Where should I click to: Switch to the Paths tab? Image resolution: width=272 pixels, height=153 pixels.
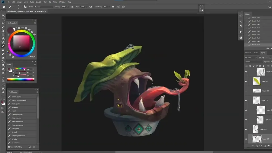pyautogui.click(x=256, y=53)
